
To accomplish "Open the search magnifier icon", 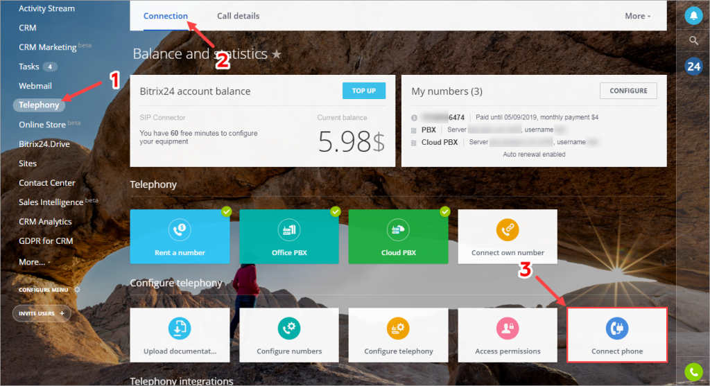I will (x=693, y=41).
